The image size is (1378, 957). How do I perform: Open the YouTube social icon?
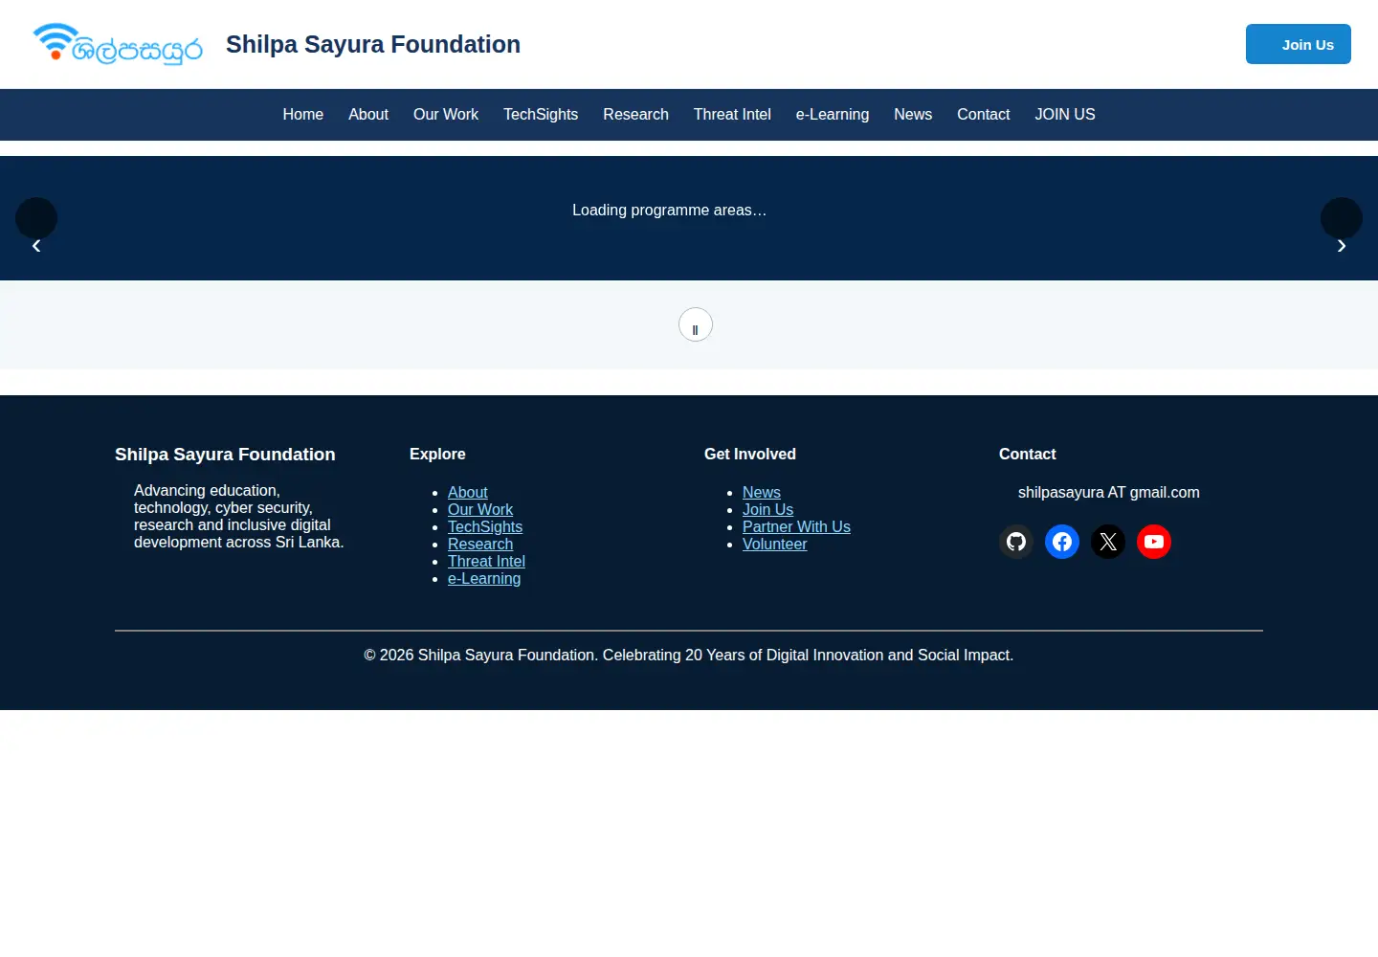[1154, 542]
